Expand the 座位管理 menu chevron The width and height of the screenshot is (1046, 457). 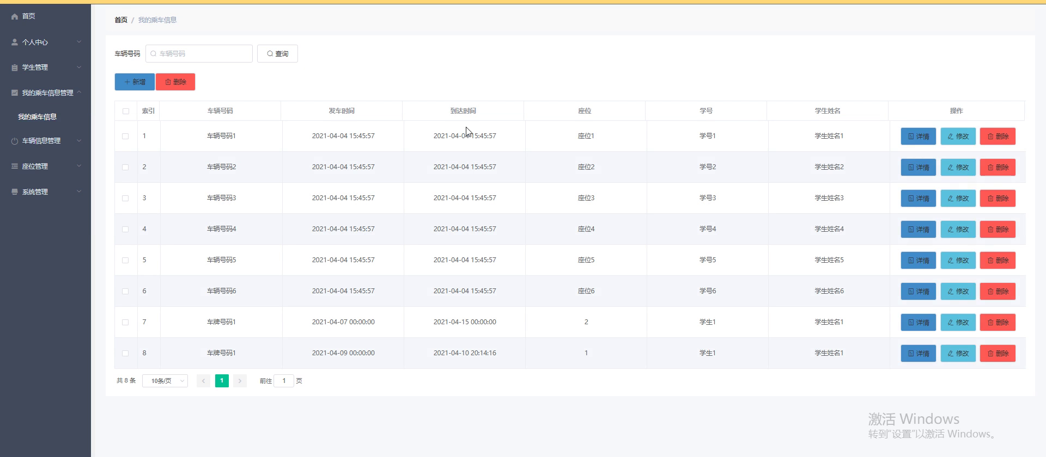(79, 166)
